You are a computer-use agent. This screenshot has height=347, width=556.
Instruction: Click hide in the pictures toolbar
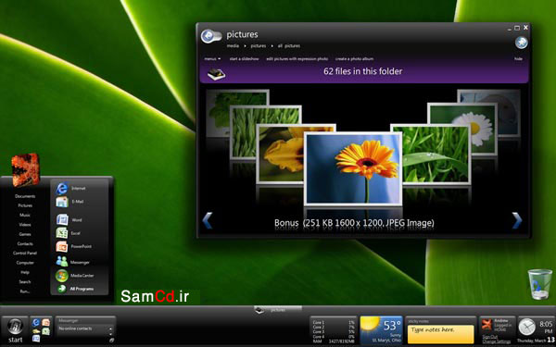[518, 59]
